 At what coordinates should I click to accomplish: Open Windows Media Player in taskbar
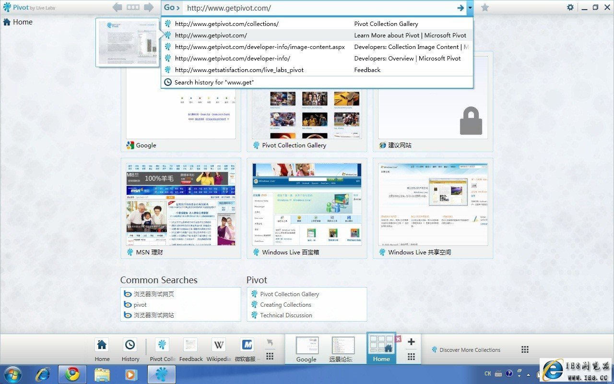tap(130, 374)
